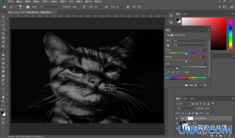Open brush opacity 100% dropdown arrow
This screenshot has height=138, width=235.
pyautogui.click(x=79, y=7)
